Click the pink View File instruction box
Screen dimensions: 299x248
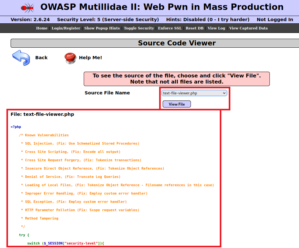click(177, 79)
